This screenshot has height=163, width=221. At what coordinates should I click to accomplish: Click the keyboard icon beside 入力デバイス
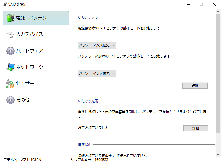[x=10, y=34]
